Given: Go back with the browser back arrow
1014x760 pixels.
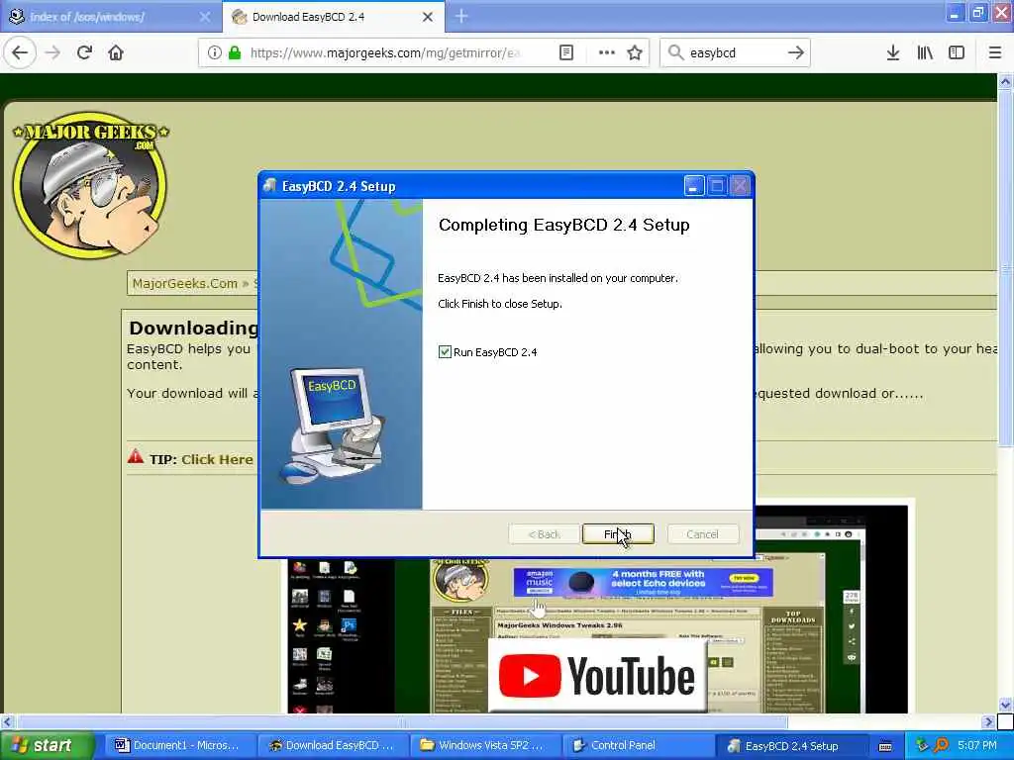Looking at the screenshot, I should [20, 53].
